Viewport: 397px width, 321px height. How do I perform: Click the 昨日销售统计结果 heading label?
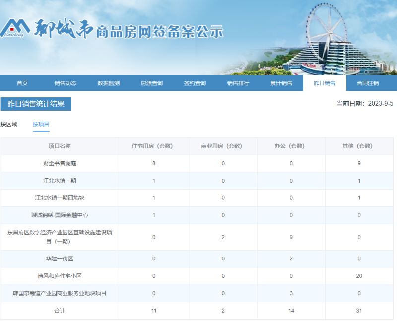(x=36, y=104)
